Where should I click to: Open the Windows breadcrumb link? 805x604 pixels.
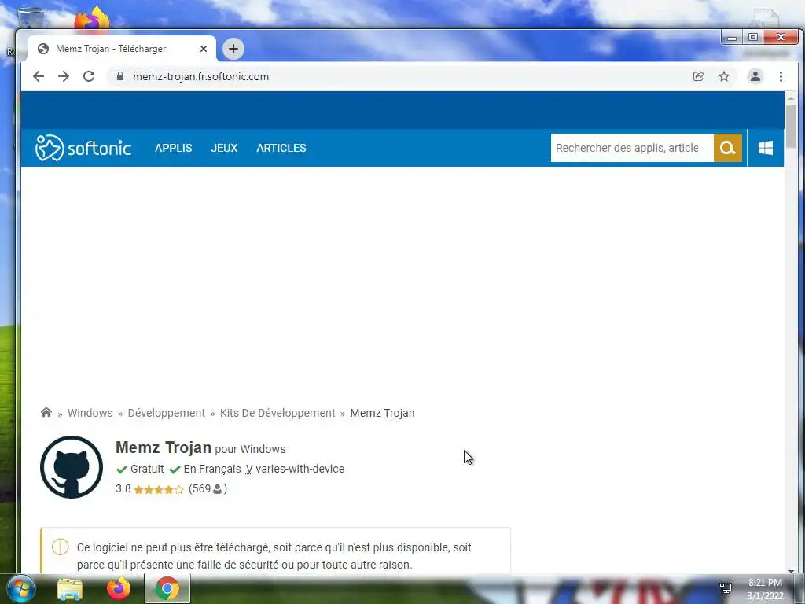tap(90, 413)
